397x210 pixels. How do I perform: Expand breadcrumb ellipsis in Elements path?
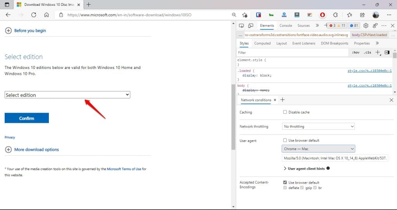[x=240, y=35]
